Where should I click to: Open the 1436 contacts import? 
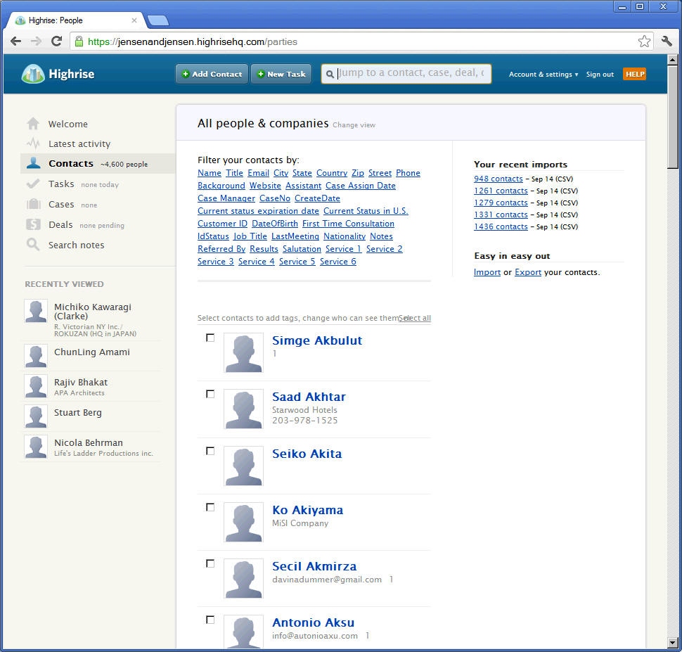(x=501, y=226)
